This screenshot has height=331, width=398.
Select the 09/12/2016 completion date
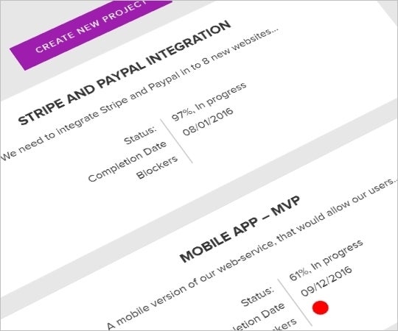(327, 280)
